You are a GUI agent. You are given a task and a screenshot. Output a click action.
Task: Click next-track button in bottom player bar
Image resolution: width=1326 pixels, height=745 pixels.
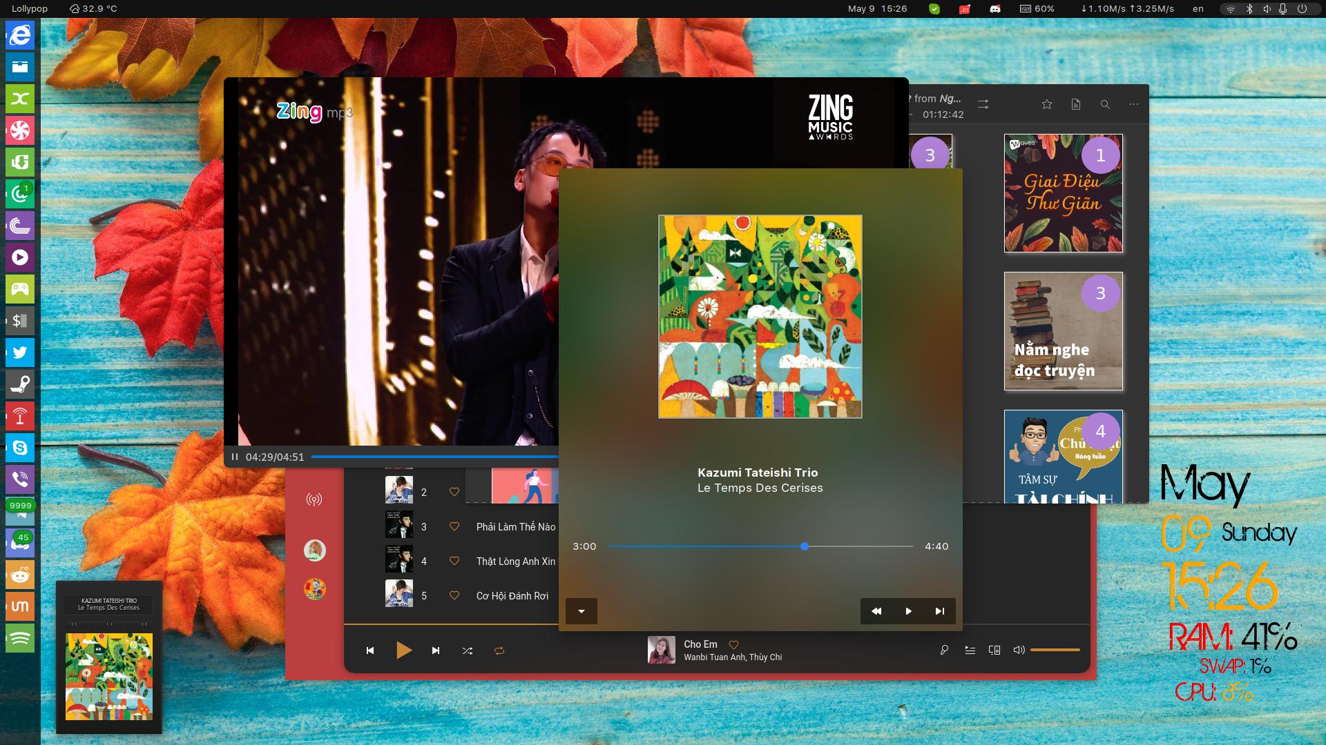(436, 650)
